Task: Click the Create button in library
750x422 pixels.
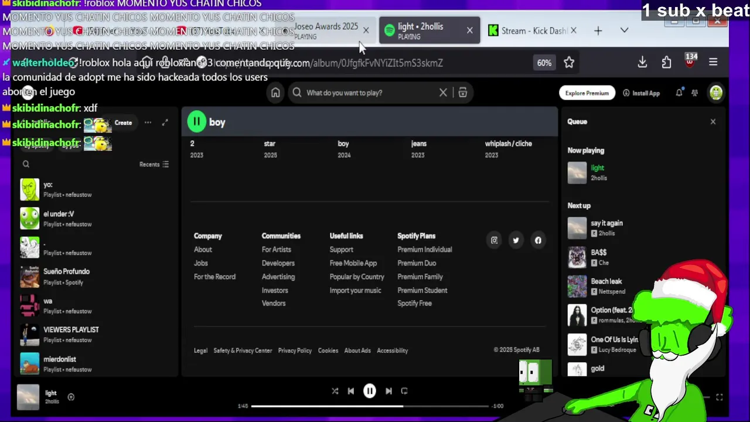Action: click(123, 122)
